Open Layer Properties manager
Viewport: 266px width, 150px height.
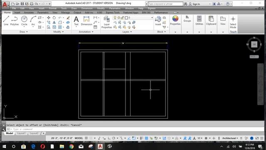[x=106, y=22]
